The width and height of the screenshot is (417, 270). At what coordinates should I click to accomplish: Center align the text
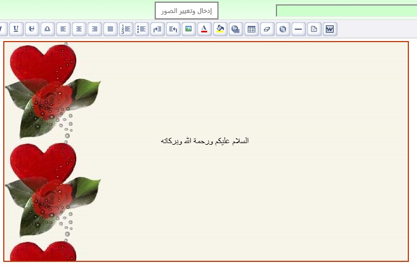coord(79,29)
